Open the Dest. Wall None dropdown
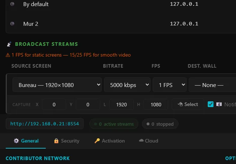 click(x=212, y=85)
